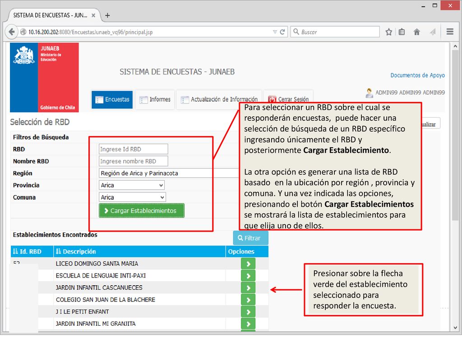The width and height of the screenshot is (462, 346).
Task: Click the LICEO DOMINGO SANTA MARIA row text
Action: click(x=97, y=264)
